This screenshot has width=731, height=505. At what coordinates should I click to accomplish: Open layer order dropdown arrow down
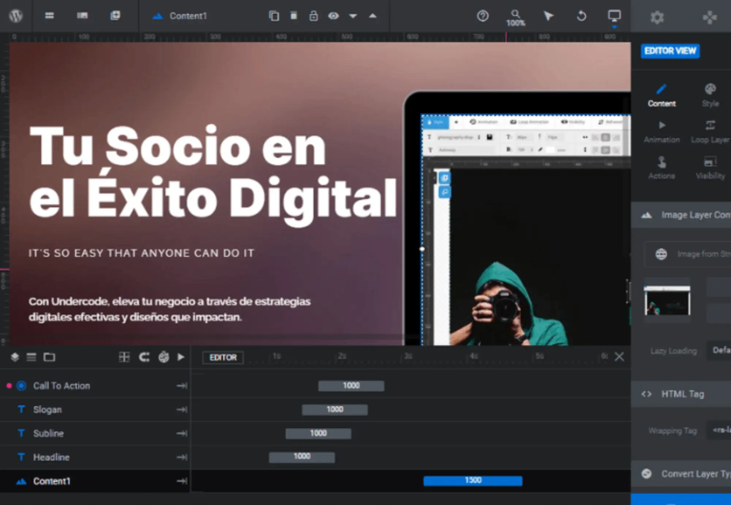[353, 16]
